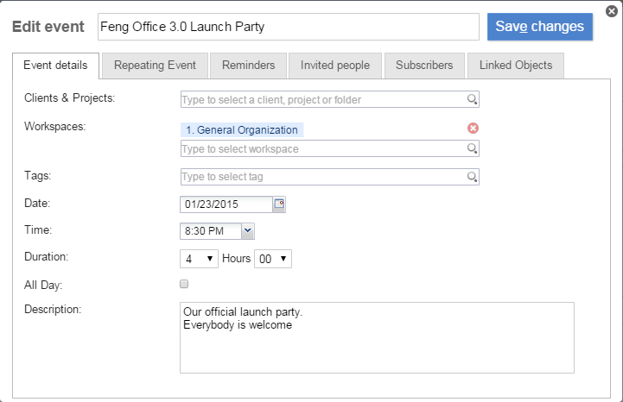Open the Time dropdown arrow
The height and width of the screenshot is (402, 623).
[247, 230]
